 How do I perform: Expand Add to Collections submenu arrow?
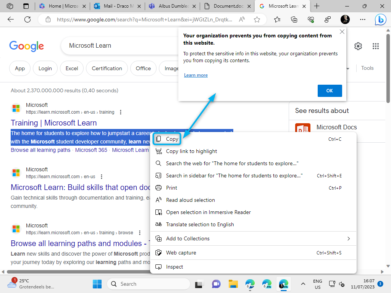tap(348, 238)
